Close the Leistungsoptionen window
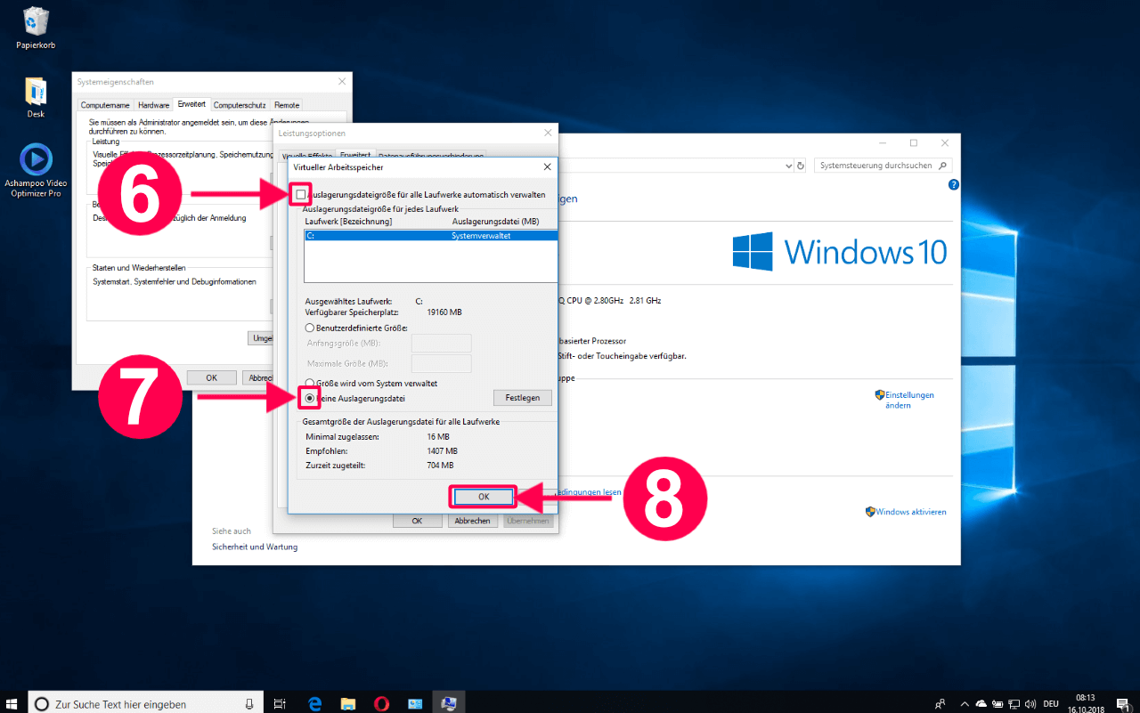This screenshot has width=1140, height=713. coord(548,133)
